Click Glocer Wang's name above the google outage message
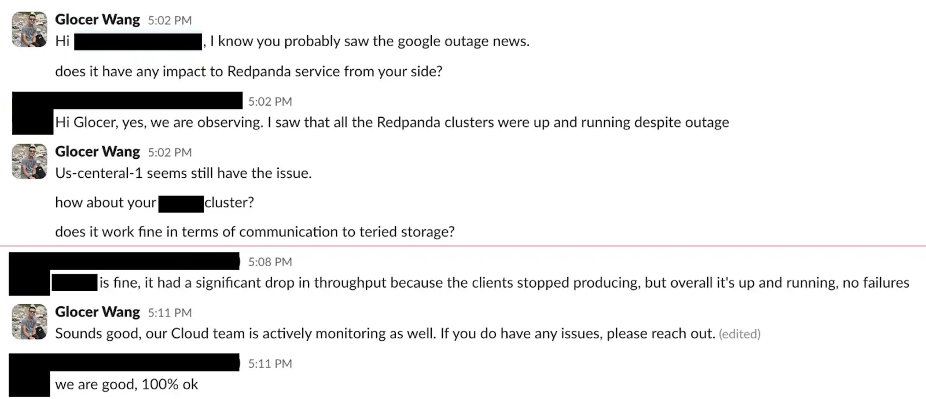 (97, 20)
